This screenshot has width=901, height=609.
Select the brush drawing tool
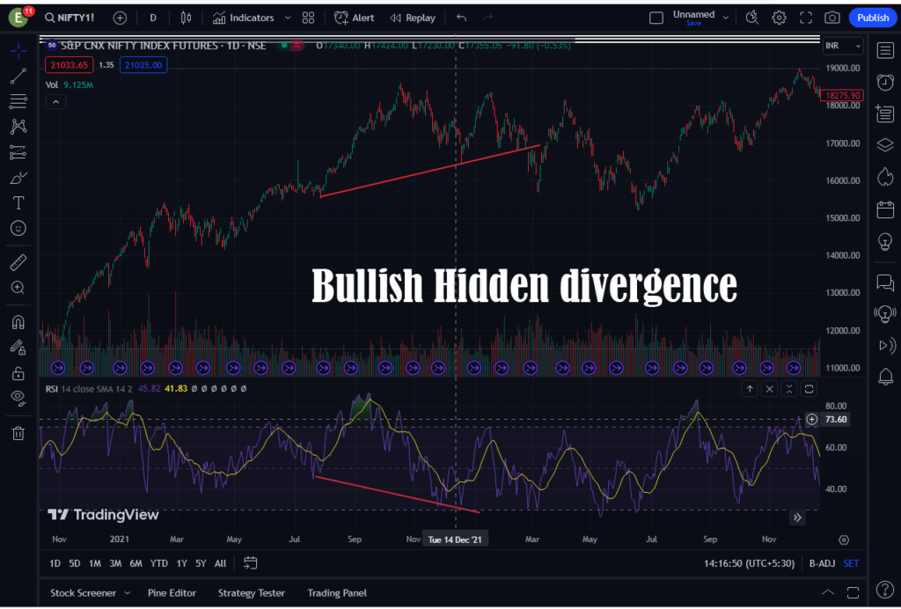point(18,178)
